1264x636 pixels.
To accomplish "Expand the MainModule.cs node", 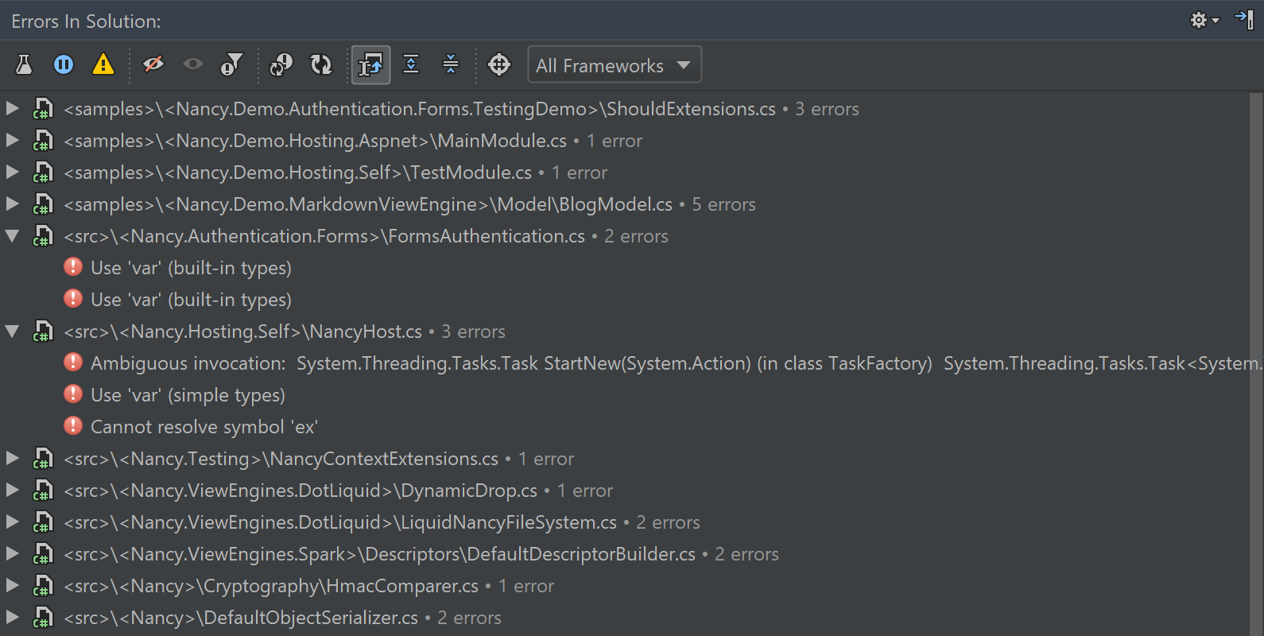I will [12, 140].
